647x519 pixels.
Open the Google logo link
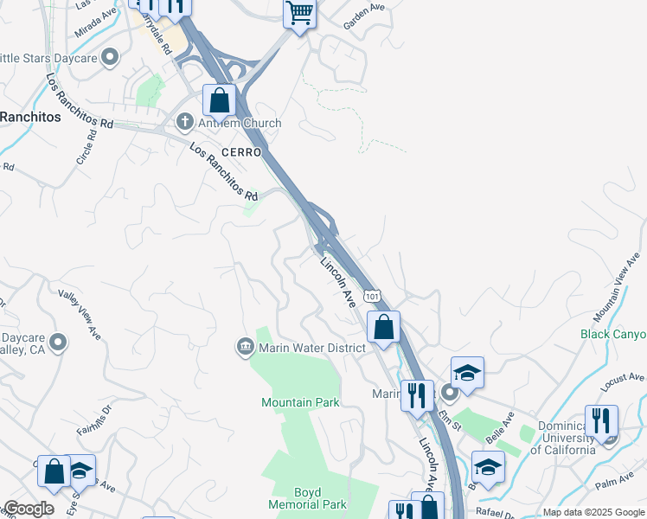tap(29, 509)
